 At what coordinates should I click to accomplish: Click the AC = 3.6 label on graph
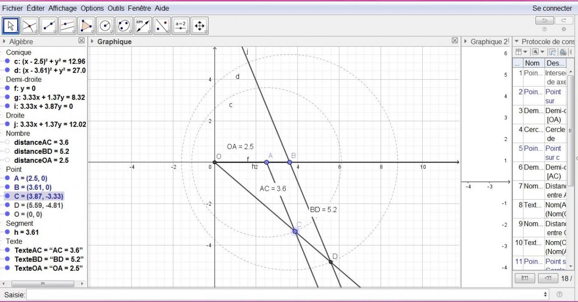273,189
